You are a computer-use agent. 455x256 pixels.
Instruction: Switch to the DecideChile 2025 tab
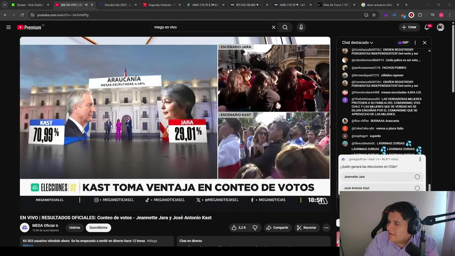click(118, 5)
